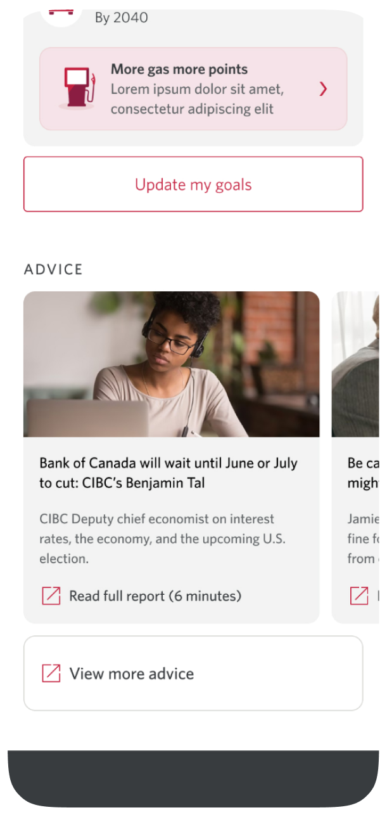
Task: Select the Bank of Canada article headline
Action: pyautogui.click(x=168, y=473)
